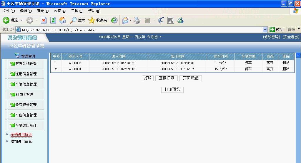This screenshot has width=301, height=163.
Task: Expand the 收费记录管理 menu section
Action: click(26, 105)
